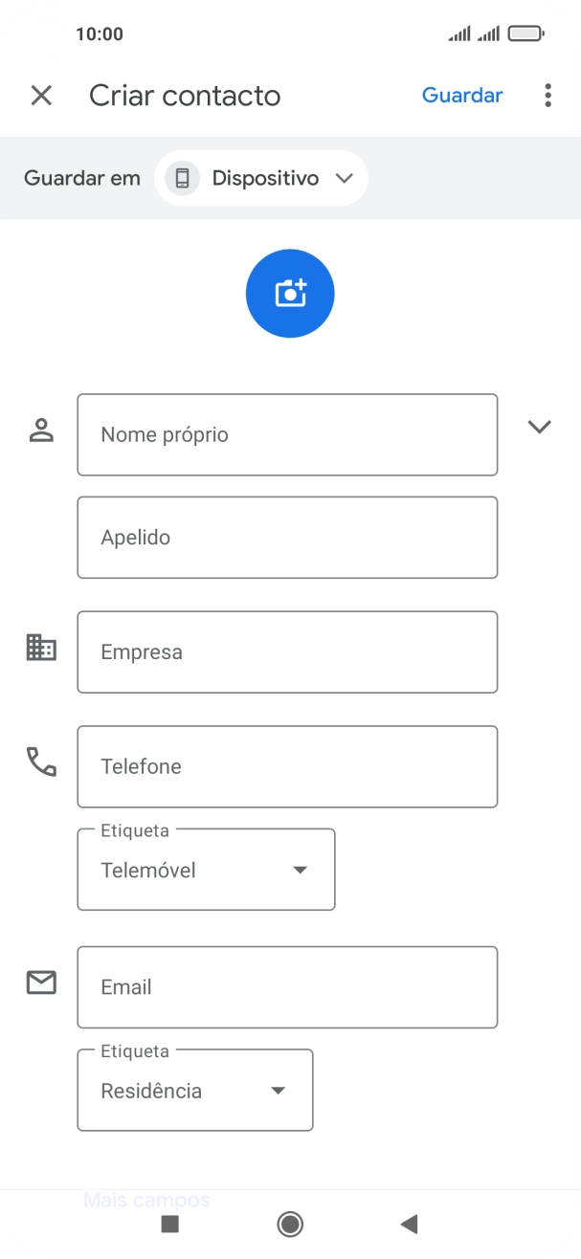Close the Criar contacto screen
The image size is (581, 1259).
point(41,95)
